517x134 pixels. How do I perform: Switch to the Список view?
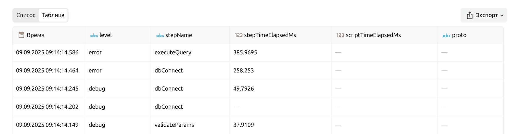pyautogui.click(x=26, y=15)
